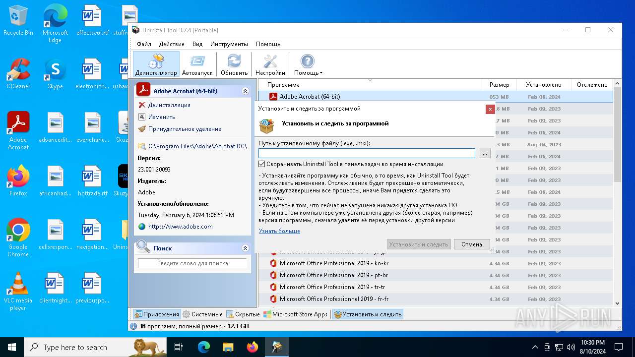Uncheck minimize Uninstall Tool during installation
Screen dimensions: 635x357
pos(262,164)
